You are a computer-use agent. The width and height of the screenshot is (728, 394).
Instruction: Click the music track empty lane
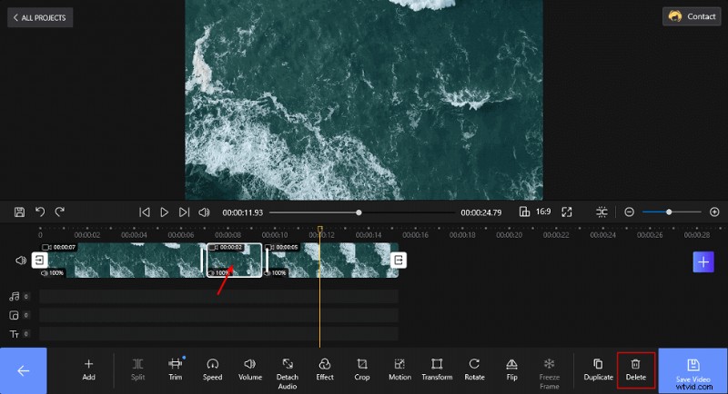click(218, 296)
